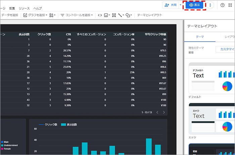Go to next table page arrow
The image size is (235, 155).
[164, 112]
